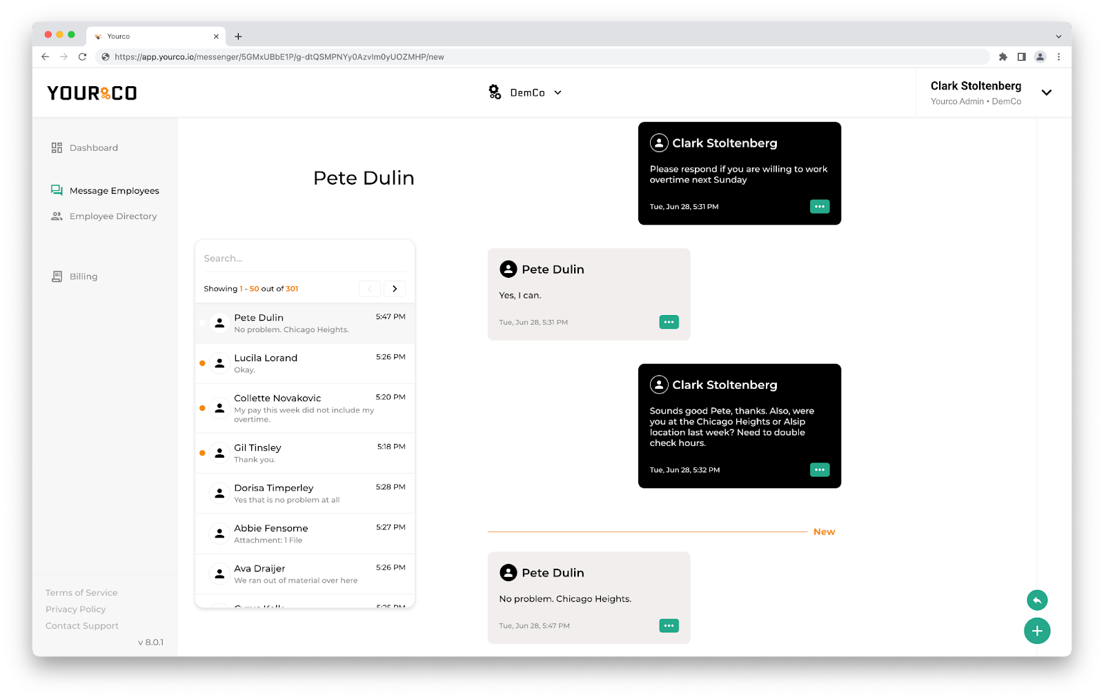Select Message Employees in sidebar
The image size is (1104, 699).
tap(105, 190)
